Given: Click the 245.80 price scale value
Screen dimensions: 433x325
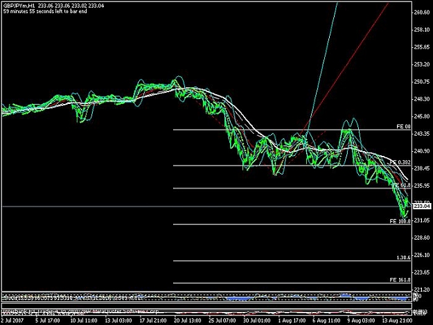Looking at the screenshot, I should [x=422, y=116].
